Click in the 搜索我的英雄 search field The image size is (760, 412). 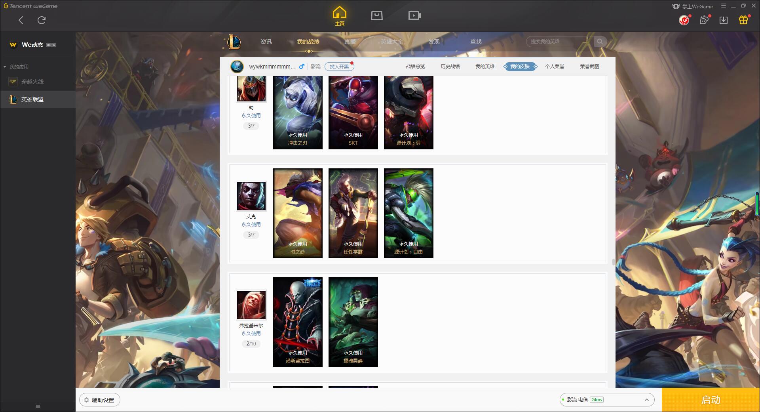(560, 42)
